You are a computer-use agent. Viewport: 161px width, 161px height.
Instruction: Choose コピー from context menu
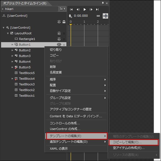click(76, 55)
